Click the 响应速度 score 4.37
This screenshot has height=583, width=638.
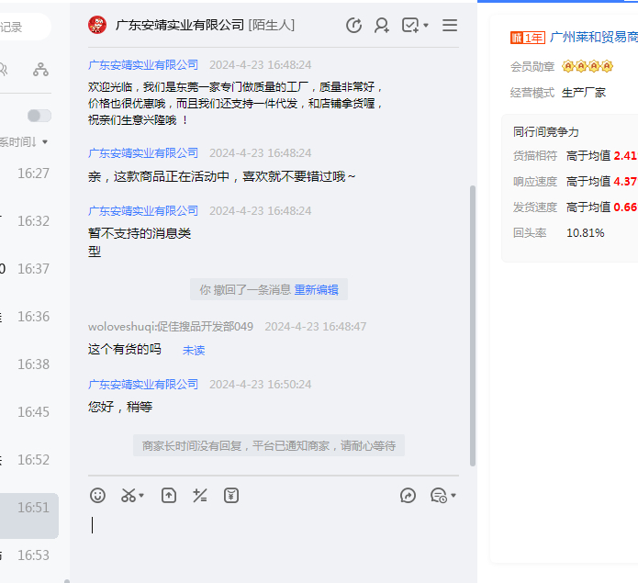(x=624, y=182)
